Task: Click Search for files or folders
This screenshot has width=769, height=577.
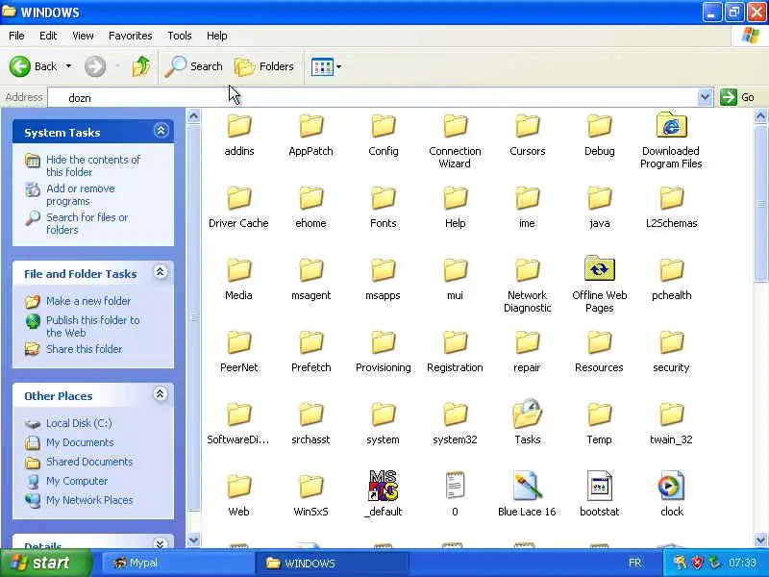Action: click(87, 223)
